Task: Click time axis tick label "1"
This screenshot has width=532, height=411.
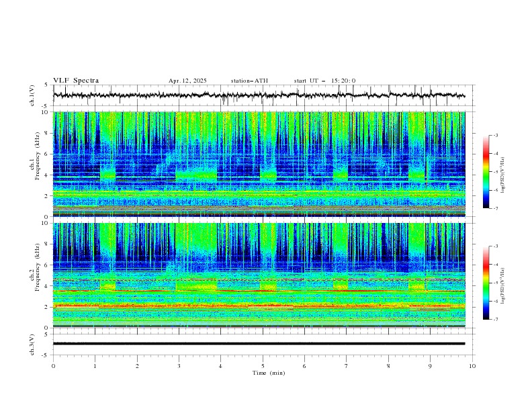Action: (95, 366)
